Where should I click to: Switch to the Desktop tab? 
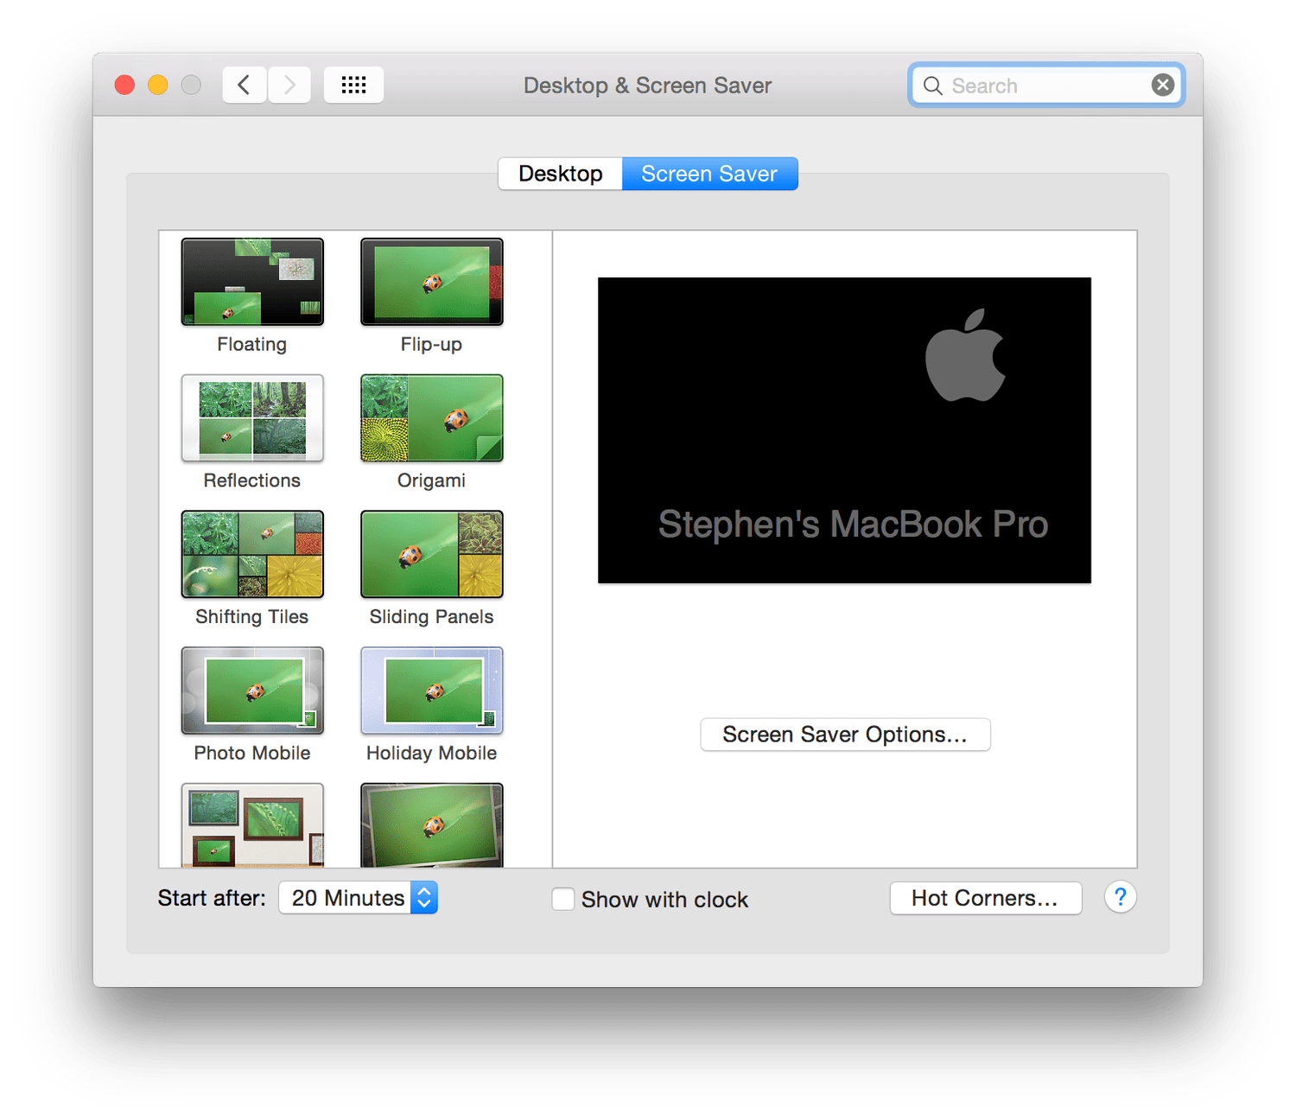(561, 174)
